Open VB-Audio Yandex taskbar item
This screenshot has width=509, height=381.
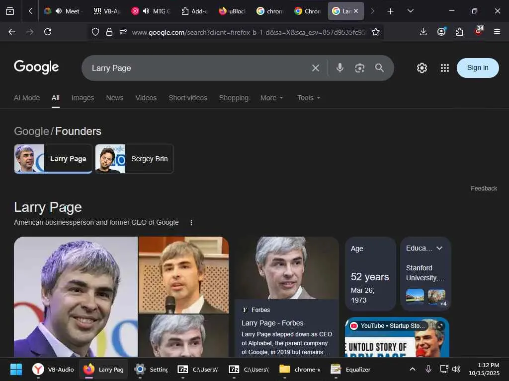(53, 369)
